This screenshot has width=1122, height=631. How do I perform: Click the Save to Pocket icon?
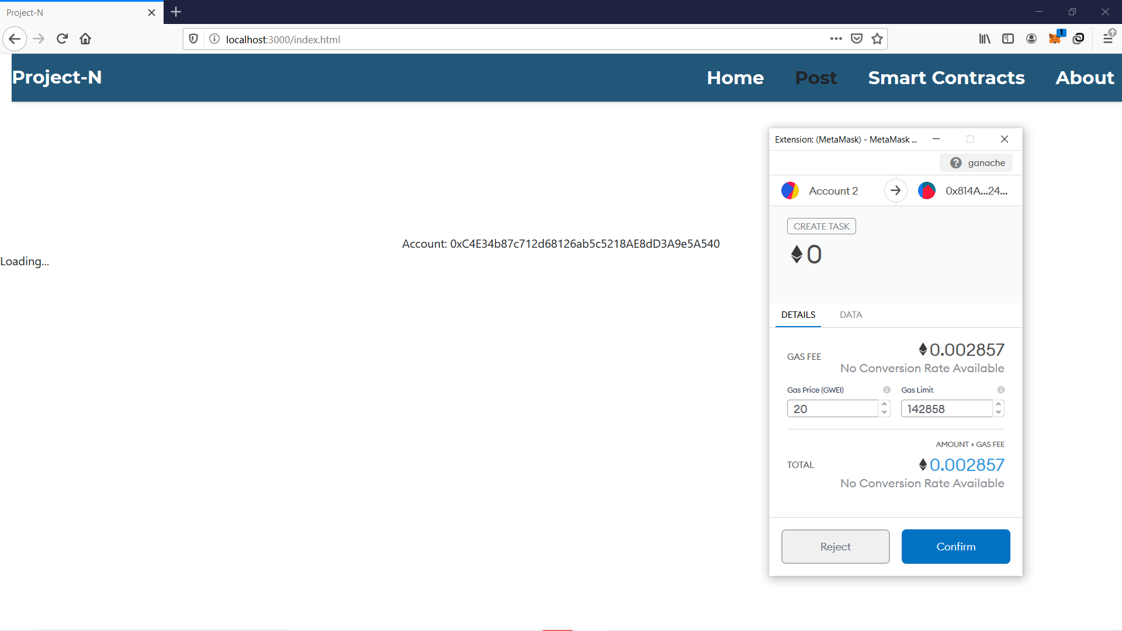(857, 39)
